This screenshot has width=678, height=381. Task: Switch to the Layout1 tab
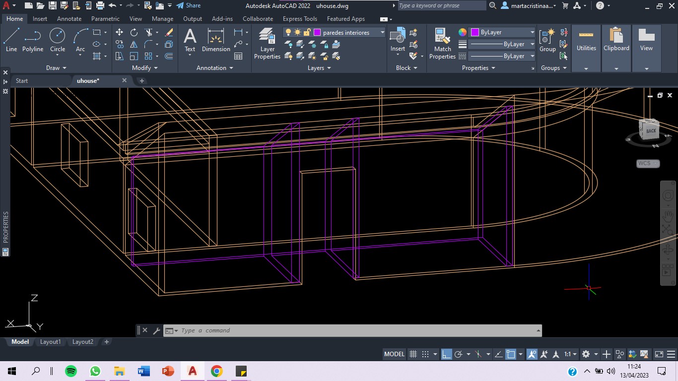click(x=50, y=342)
